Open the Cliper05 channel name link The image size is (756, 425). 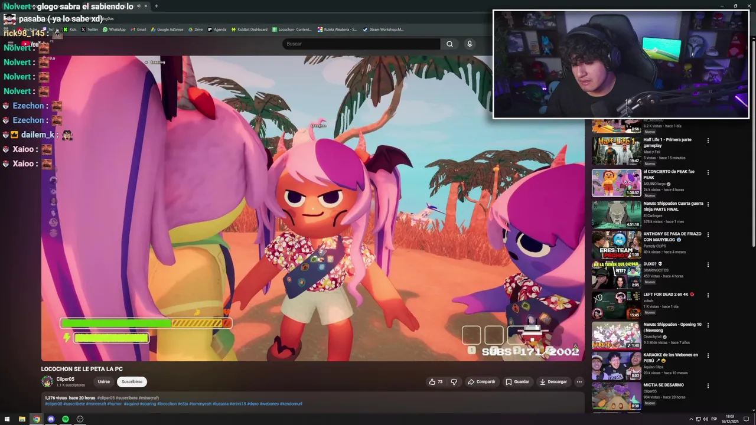click(x=65, y=379)
